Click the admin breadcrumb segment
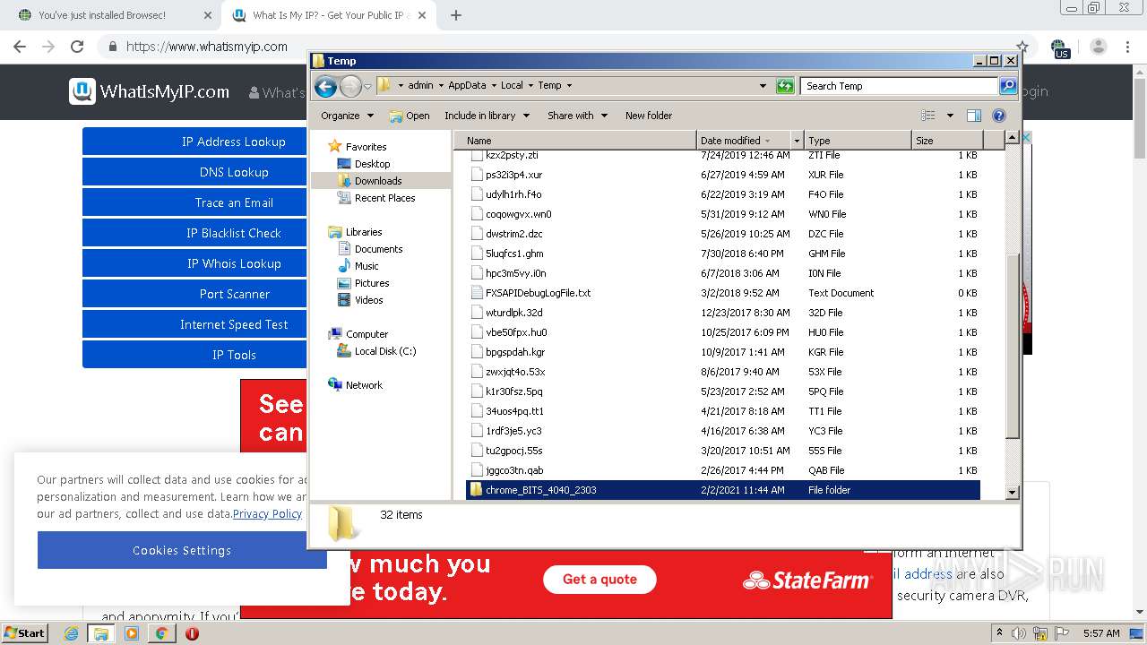This screenshot has height=645, width=1147. [420, 86]
